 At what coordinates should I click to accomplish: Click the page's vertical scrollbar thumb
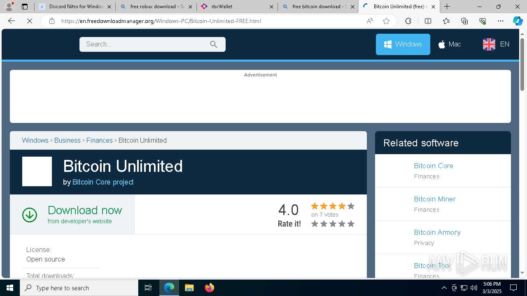[x=522, y=64]
